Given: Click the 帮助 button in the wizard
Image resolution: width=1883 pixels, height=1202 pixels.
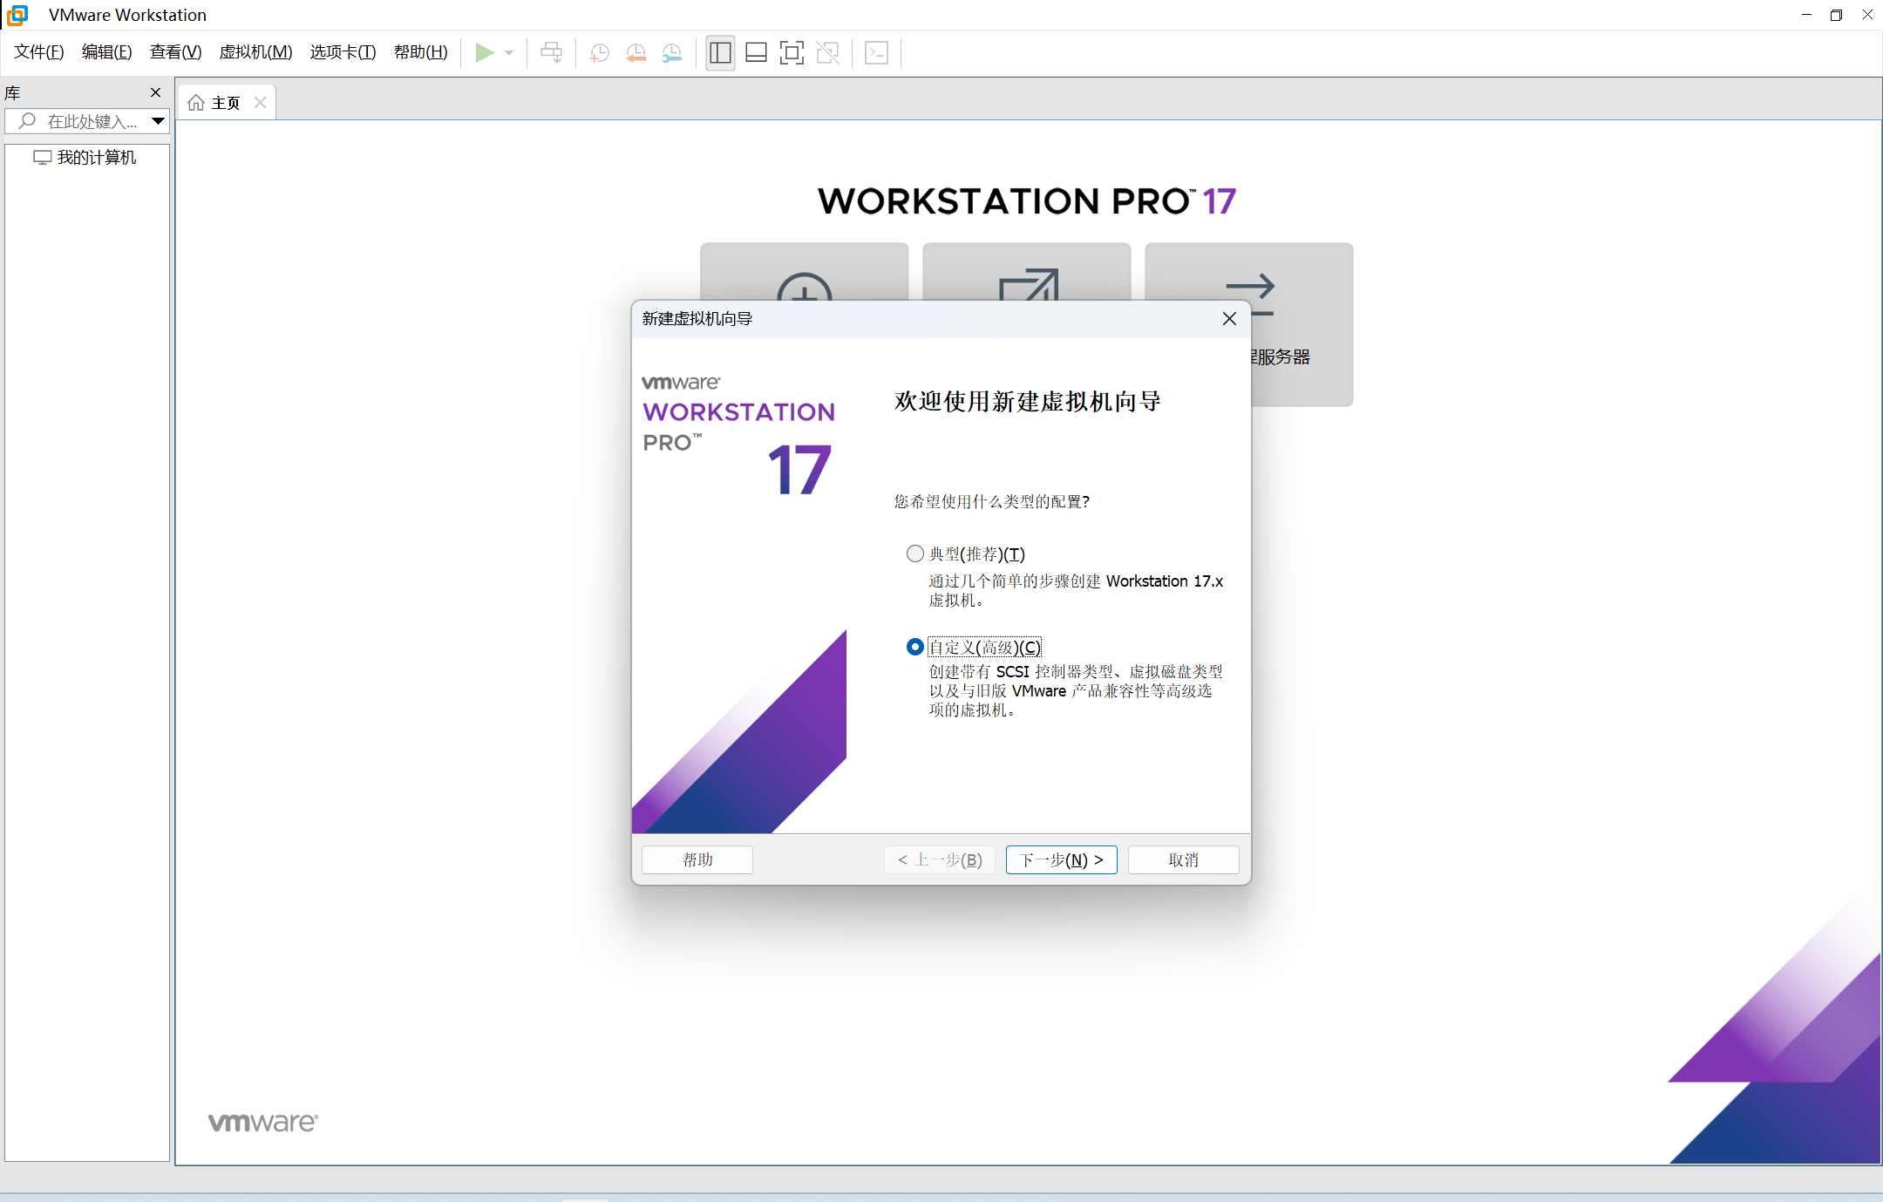Looking at the screenshot, I should (x=696, y=859).
